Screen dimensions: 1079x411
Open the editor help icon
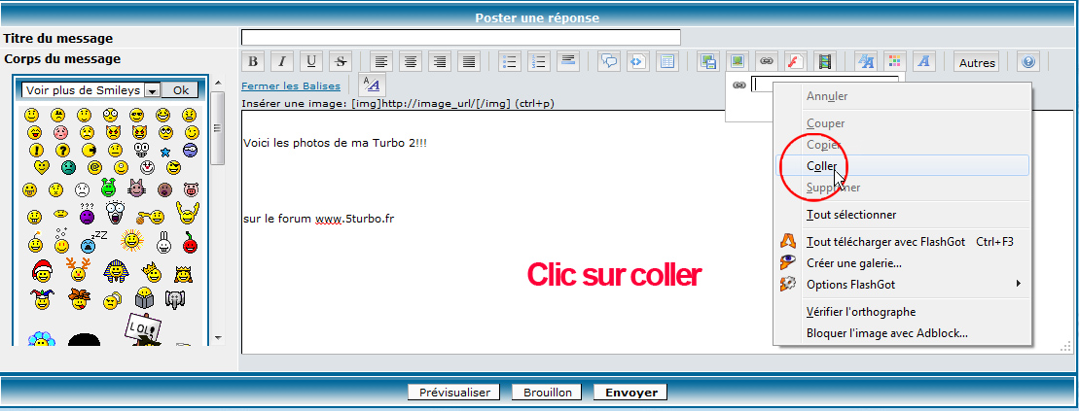pyautogui.click(x=1028, y=61)
